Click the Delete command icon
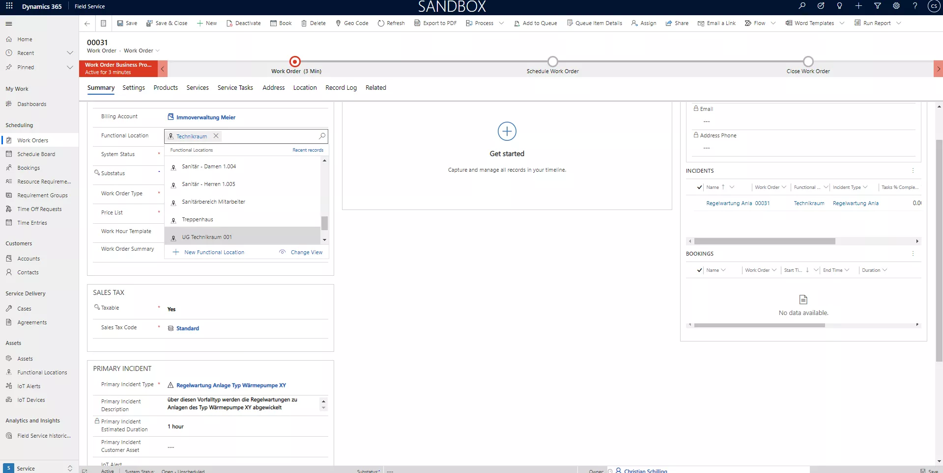 click(x=304, y=23)
